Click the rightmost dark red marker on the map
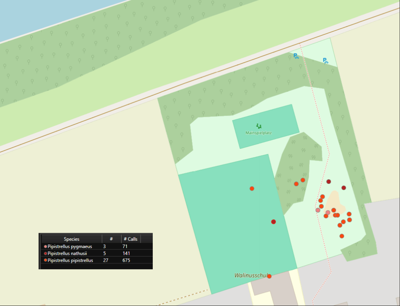Screen dimensions: 400x306 (344, 188)
